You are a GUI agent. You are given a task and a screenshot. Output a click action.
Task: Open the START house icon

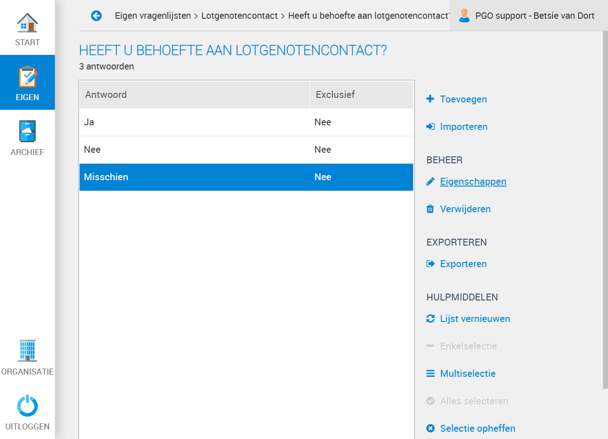[27, 22]
